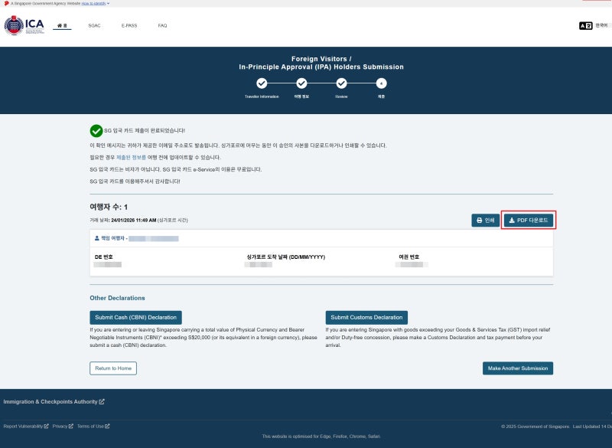Open the 'How to identify' link
The height and width of the screenshot is (448, 612).
pyautogui.click(x=93, y=3)
